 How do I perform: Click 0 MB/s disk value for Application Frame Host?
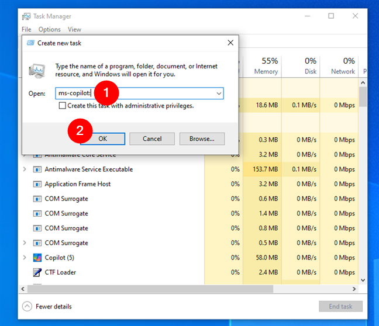click(x=306, y=184)
